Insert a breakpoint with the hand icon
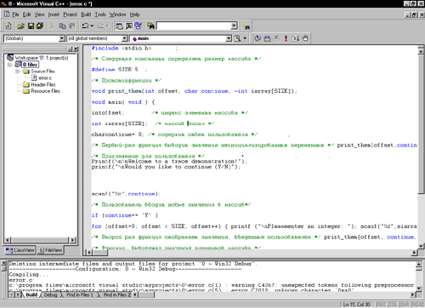 pos(305,38)
